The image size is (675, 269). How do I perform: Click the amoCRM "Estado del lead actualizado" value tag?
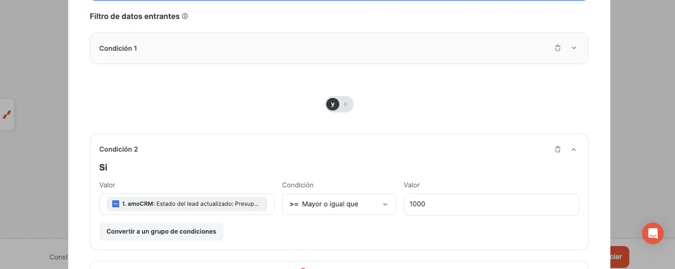(187, 204)
